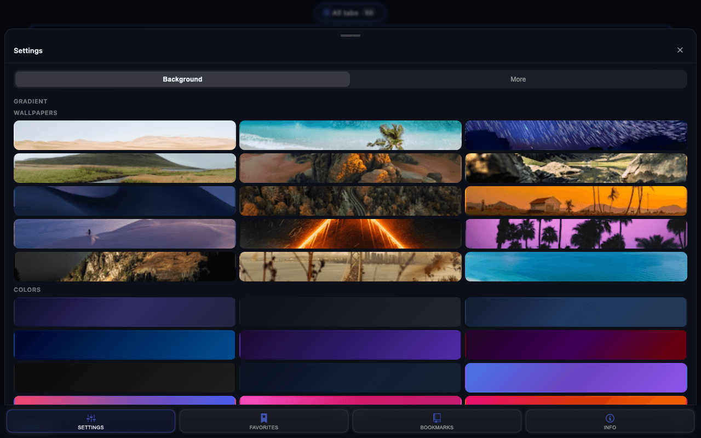This screenshot has height=438, width=701.
Task: Open the Settings tab in bottom bar
Action: (91, 421)
